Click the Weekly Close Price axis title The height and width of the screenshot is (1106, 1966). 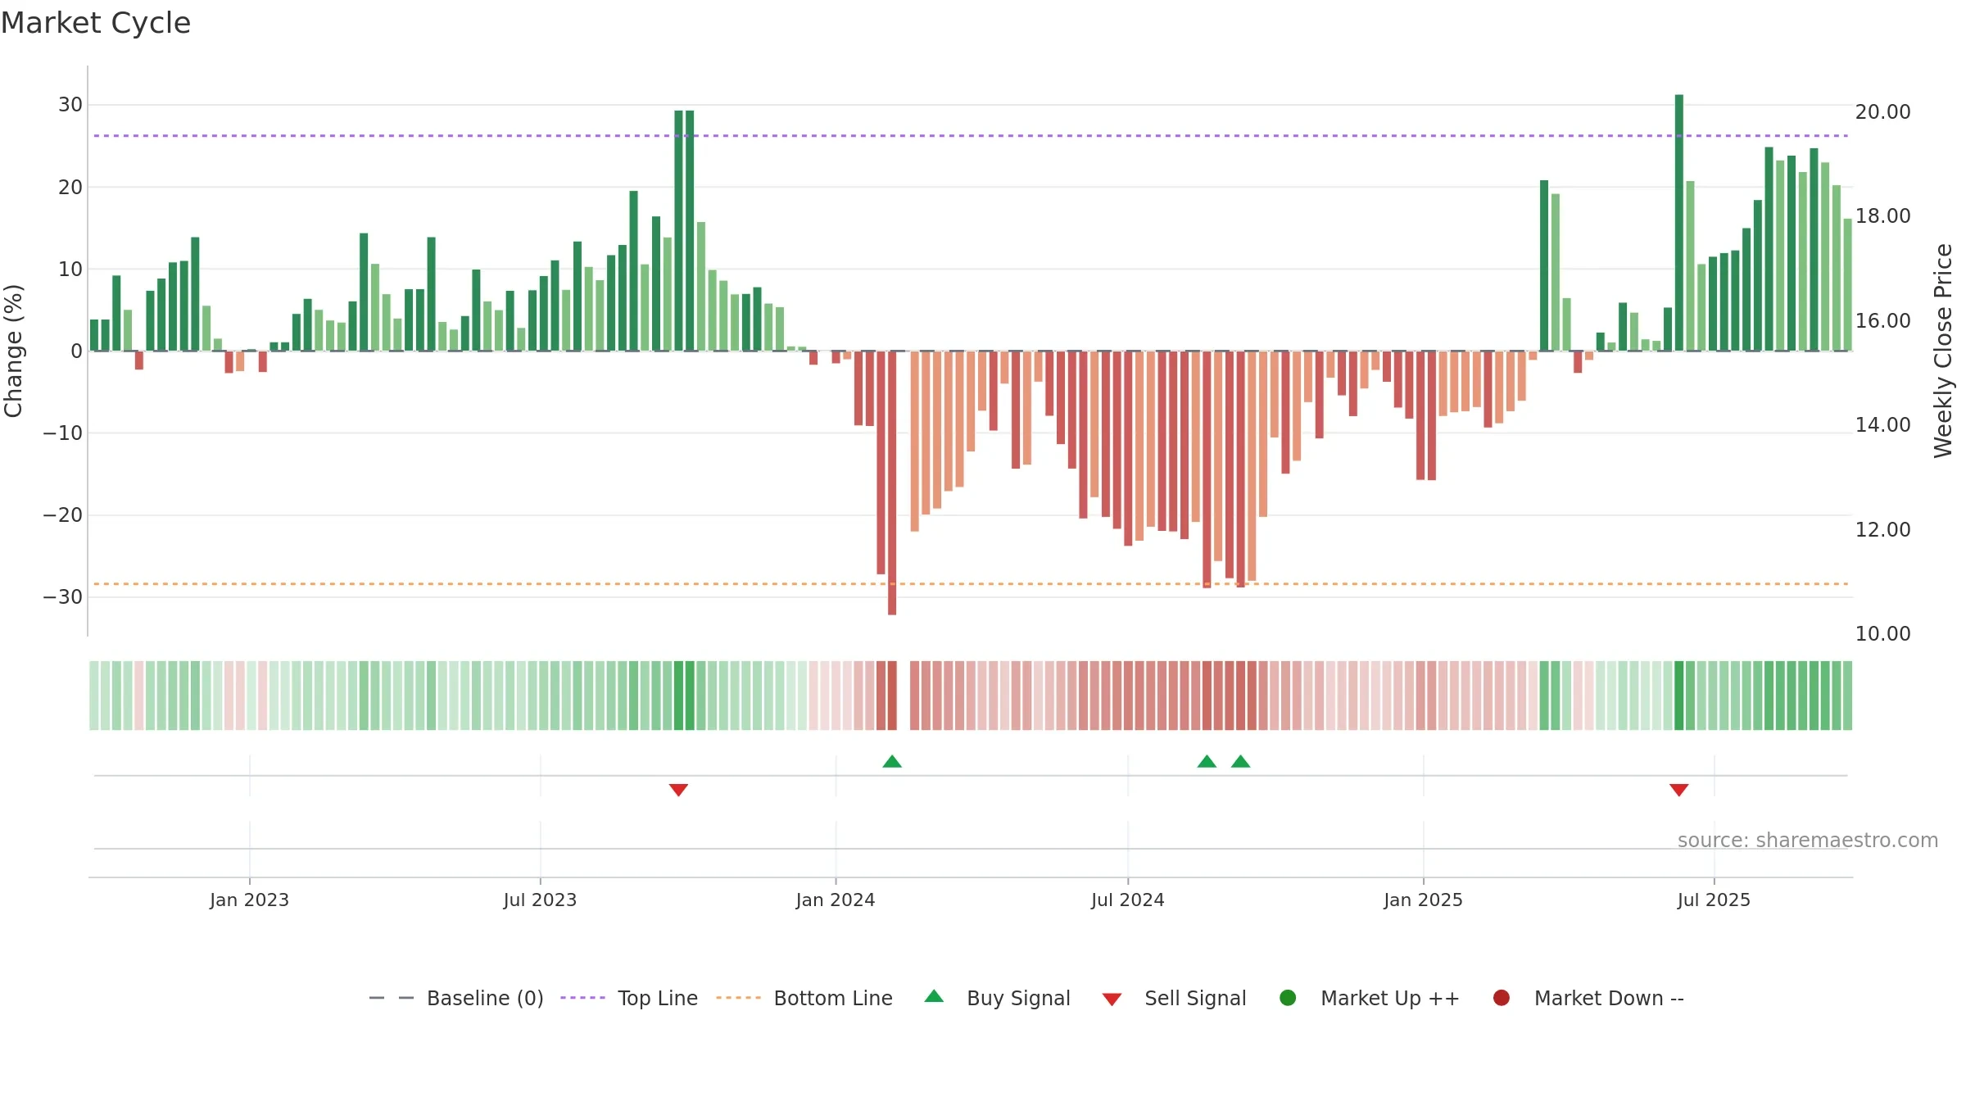(1943, 351)
